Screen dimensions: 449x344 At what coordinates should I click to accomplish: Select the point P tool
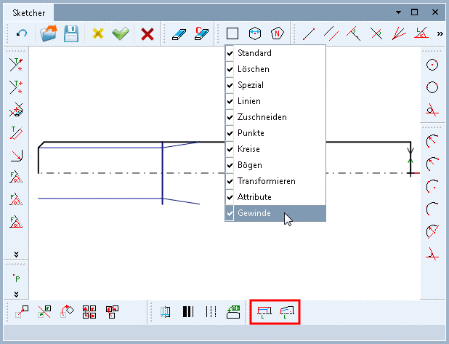click(x=17, y=278)
